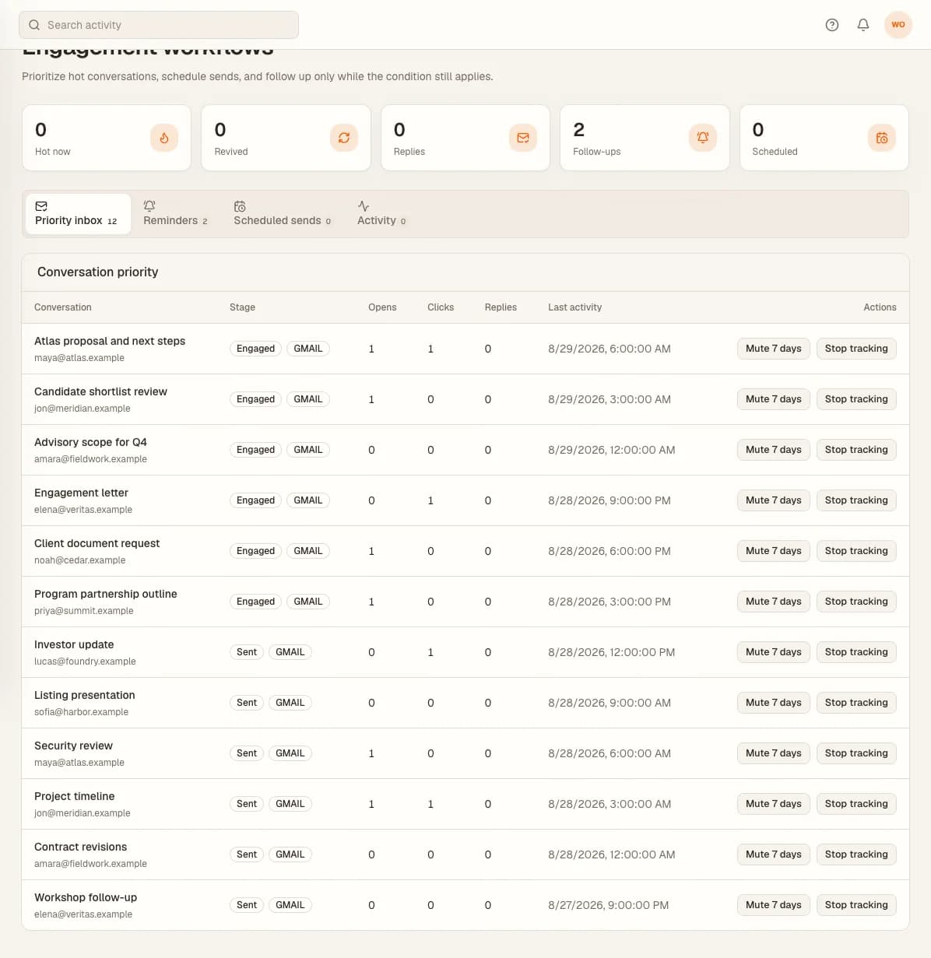Click the Atlas proposal and next steps title
This screenshot has height=958, width=931.
click(110, 341)
